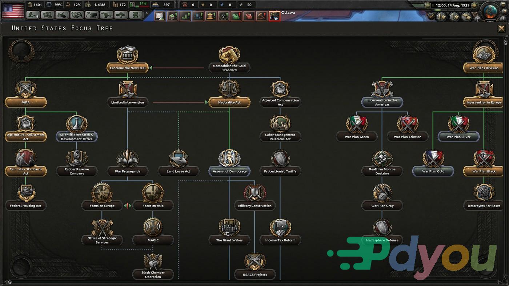
Task: Increase game speed with plus button
Action: tap(474, 5)
